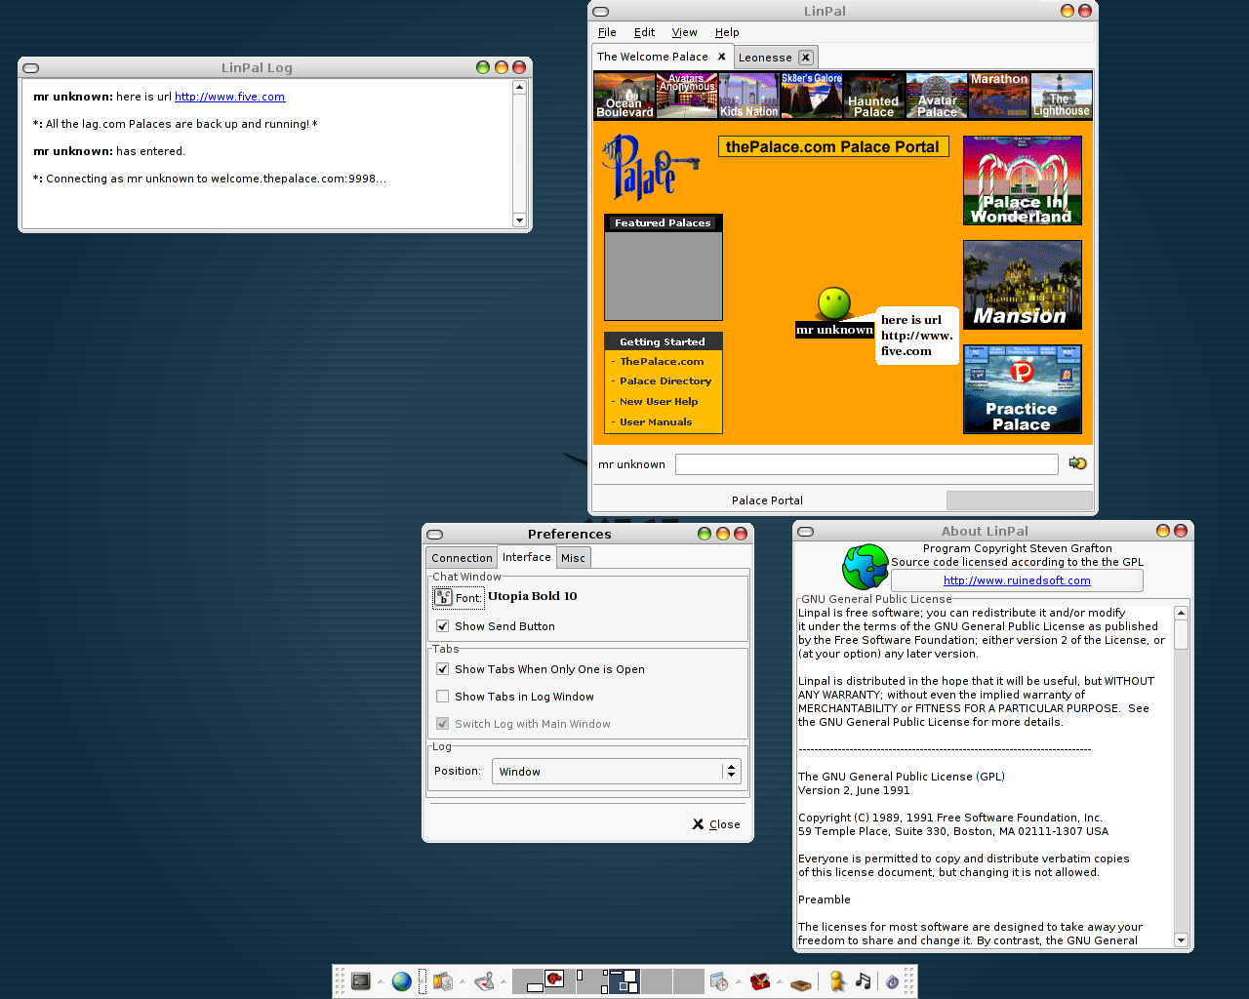Close the Leonesse tab via its X
The width and height of the screenshot is (1249, 999).
click(805, 58)
